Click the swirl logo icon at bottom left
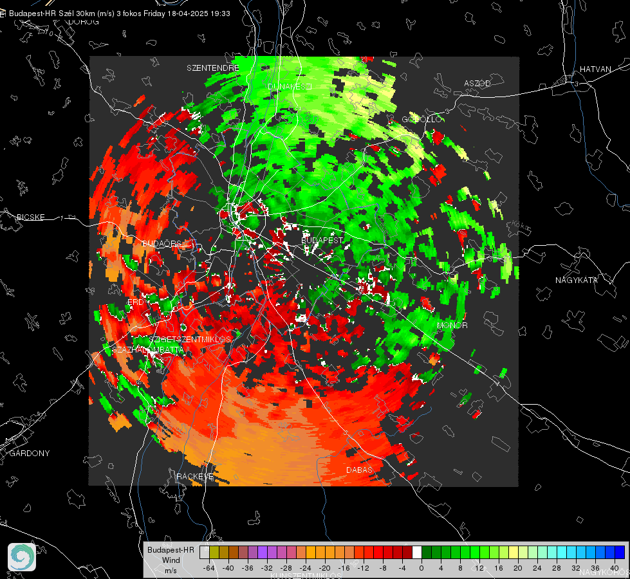 pyautogui.click(x=22, y=557)
